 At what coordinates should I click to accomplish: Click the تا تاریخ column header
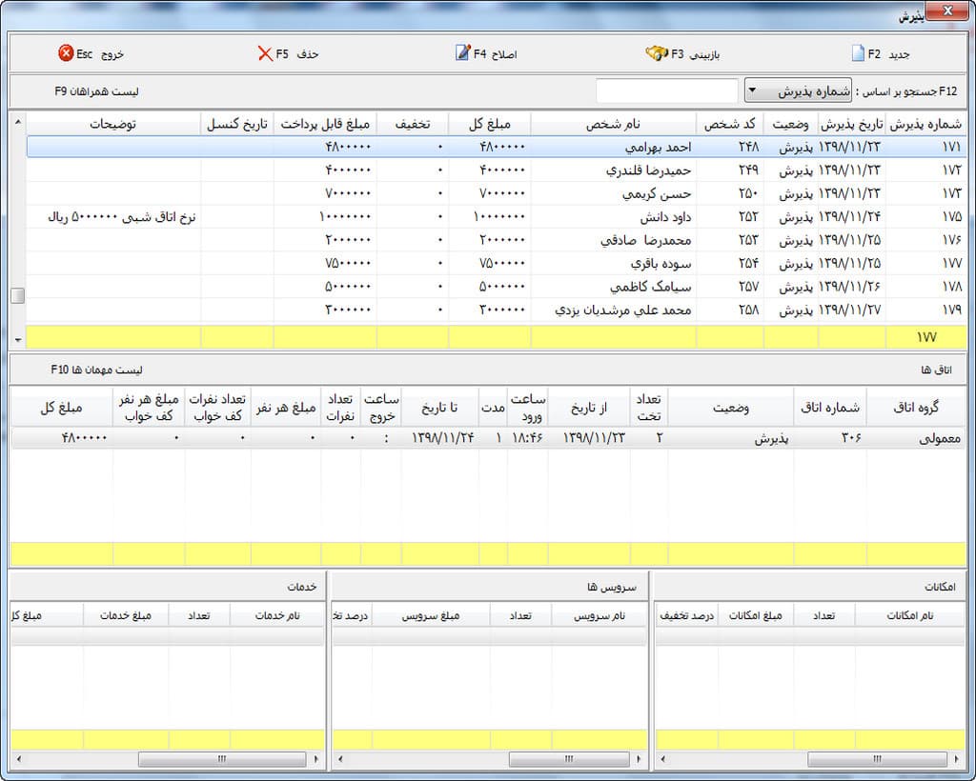pos(439,408)
